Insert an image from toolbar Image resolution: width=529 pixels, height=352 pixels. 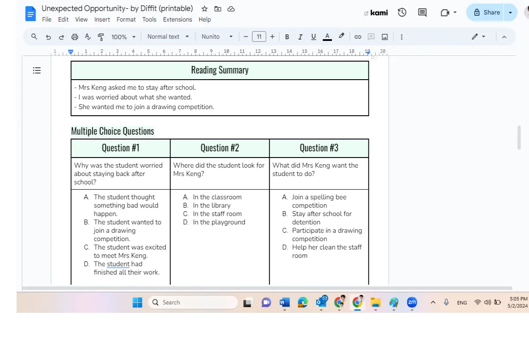pos(385,37)
